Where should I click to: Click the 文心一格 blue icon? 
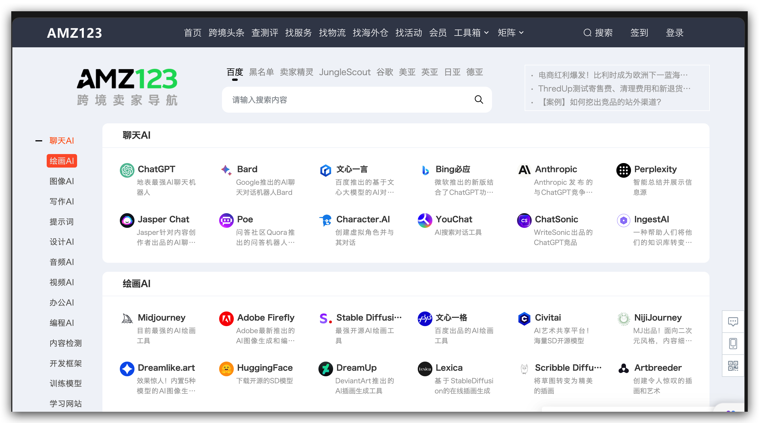coord(425,319)
